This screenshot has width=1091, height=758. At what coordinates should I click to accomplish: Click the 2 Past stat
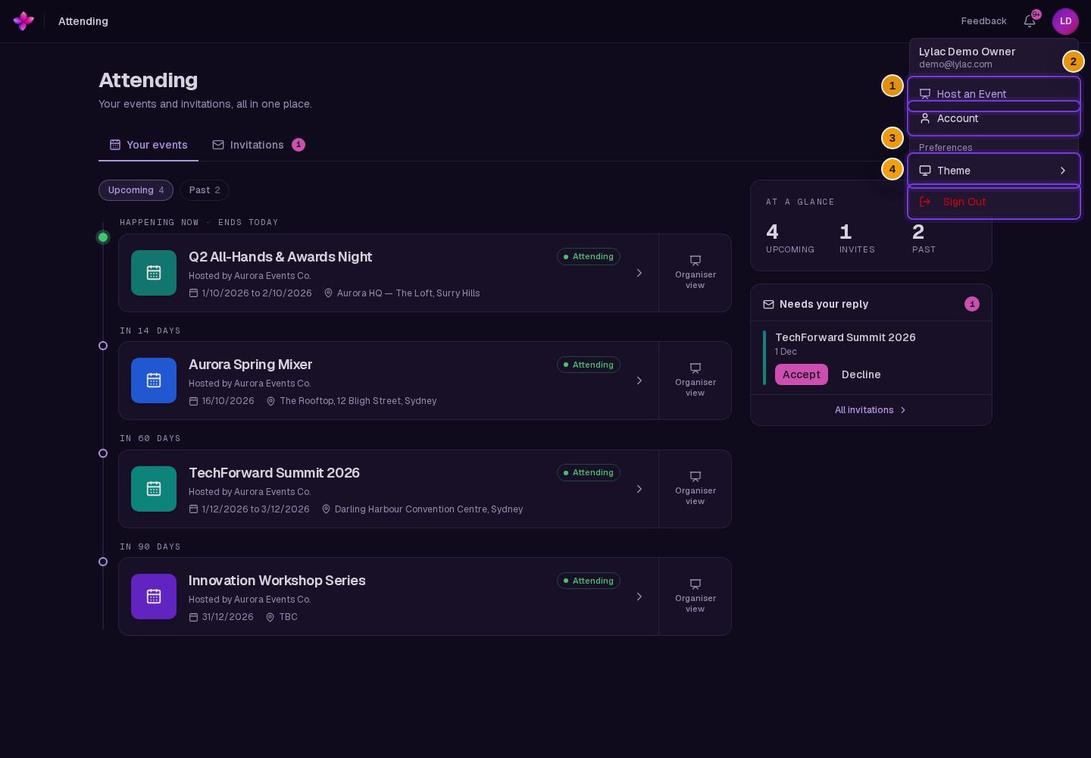(x=924, y=237)
